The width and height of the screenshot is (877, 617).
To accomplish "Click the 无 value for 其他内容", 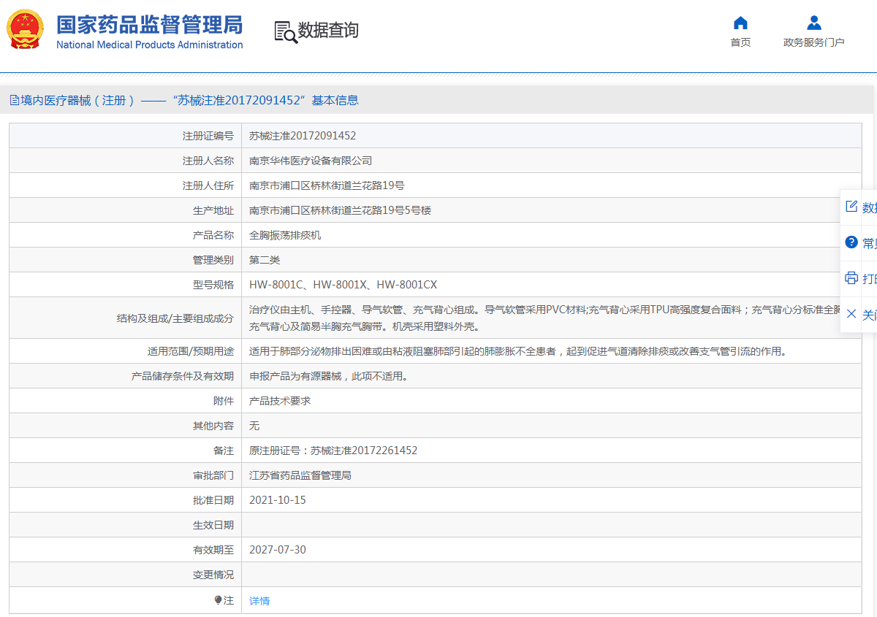I will (x=254, y=426).
